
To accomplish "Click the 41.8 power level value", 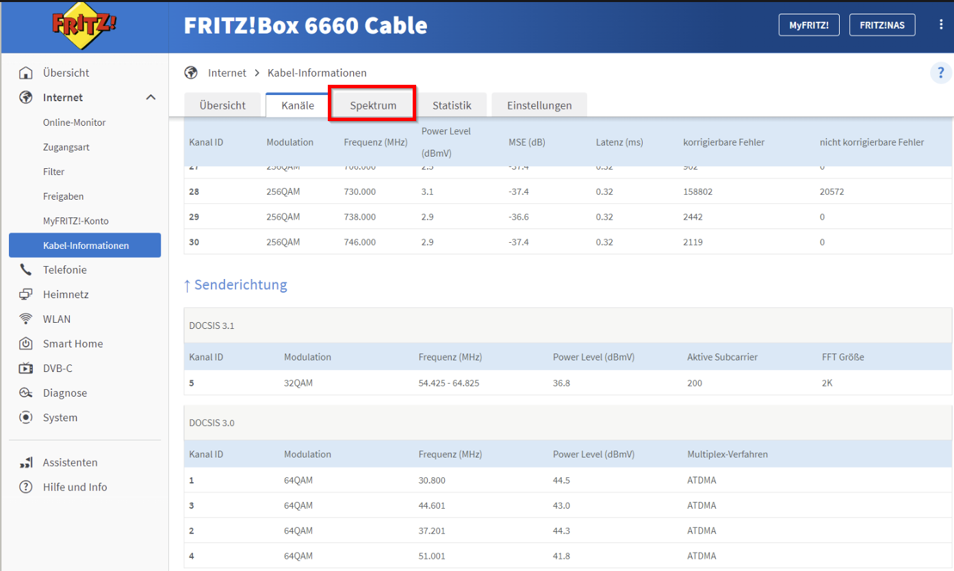I will 562,556.
